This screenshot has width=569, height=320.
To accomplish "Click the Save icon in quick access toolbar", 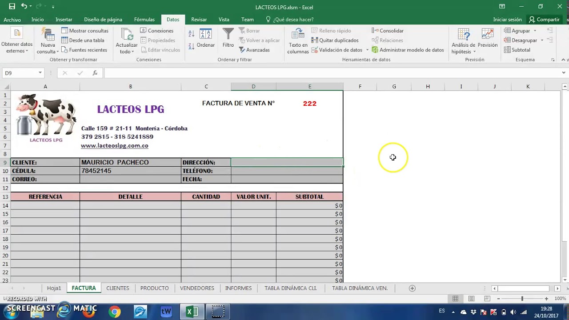I will click(x=12, y=7).
